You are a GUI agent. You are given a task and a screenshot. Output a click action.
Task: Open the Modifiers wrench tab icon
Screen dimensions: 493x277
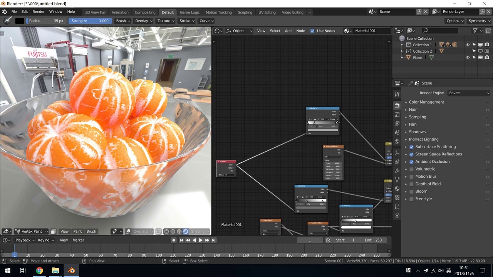click(397, 170)
